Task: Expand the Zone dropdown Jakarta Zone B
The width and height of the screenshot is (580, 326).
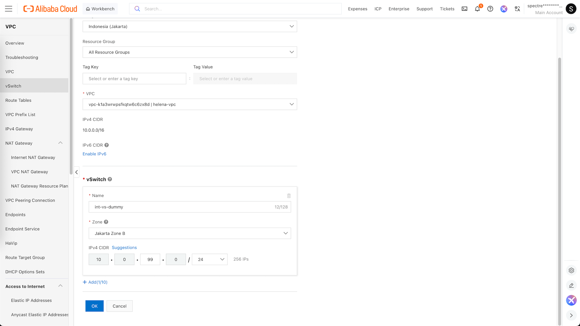Action: pyautogui.click(x=190, y=233)
